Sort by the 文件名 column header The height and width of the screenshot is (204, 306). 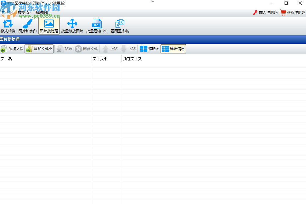[45, 59]
